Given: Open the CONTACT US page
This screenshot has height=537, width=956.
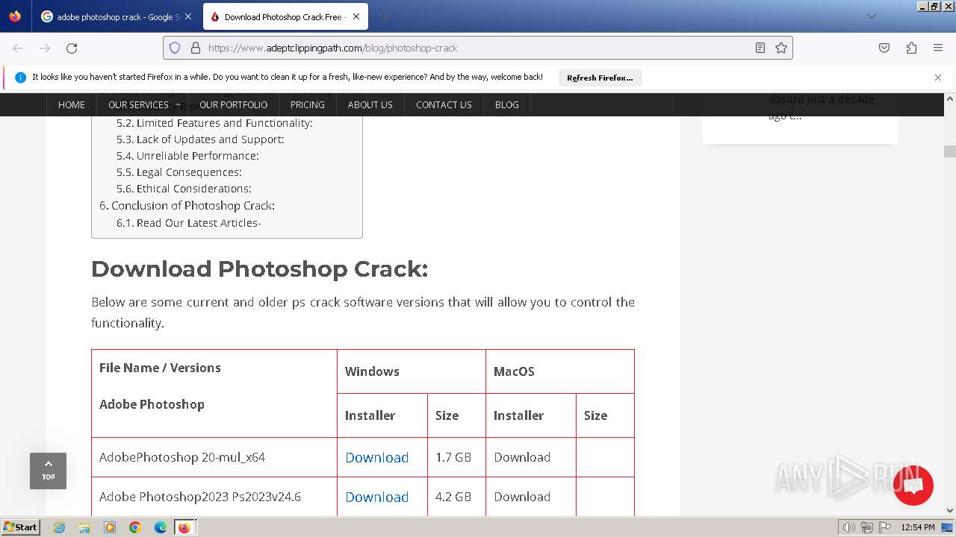Looking at the screenshot, I should [x=444, y=104].
